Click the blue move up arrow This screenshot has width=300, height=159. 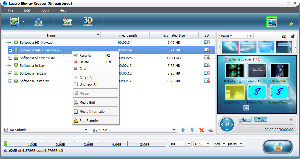click(183, 130)
